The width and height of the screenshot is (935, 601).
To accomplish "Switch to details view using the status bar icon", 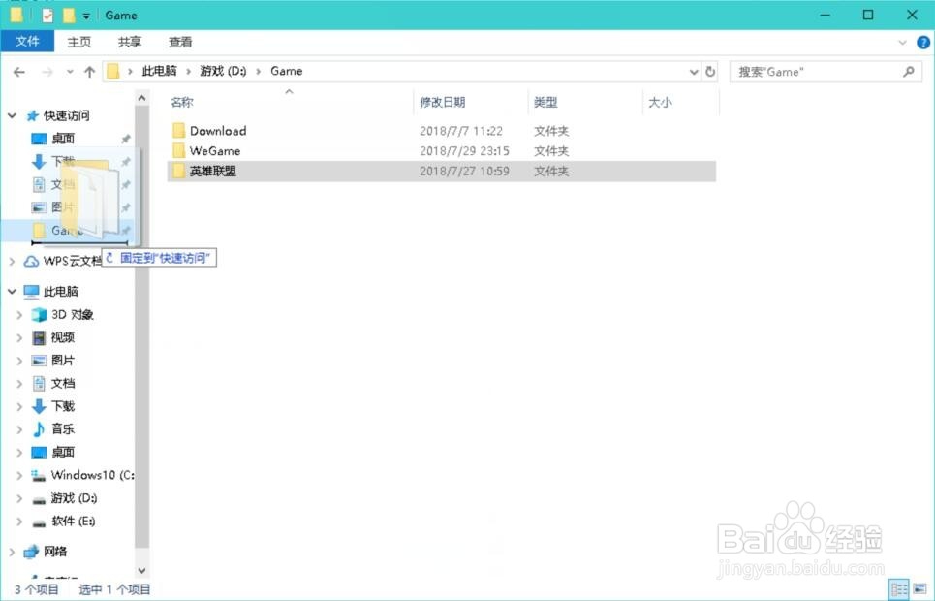I will click(899, 588).
